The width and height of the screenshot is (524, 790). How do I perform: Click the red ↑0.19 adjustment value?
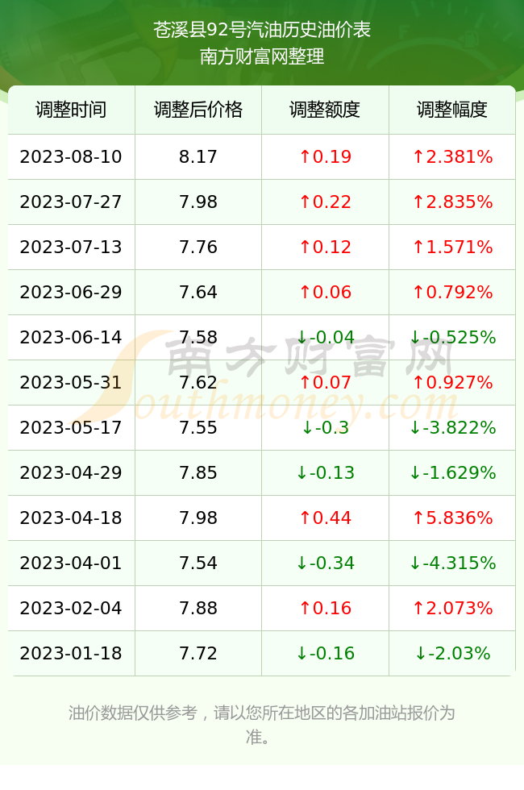325,156
